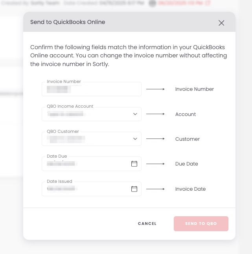This screenshot has width=252, height=254.
Task: Expand the QBO Customer chevron
Action: pos(135,139)
